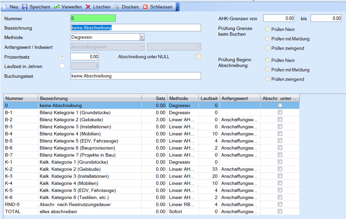Image resolution: width=346 pixels, height=219 pixels.
Task: Click the Speichern floppy disk icon
Action: tap(25, 7)
